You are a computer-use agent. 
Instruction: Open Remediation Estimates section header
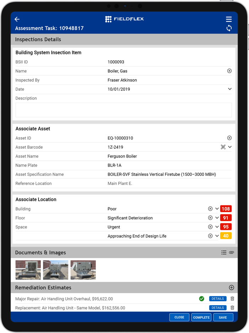[x=124, y=288]
